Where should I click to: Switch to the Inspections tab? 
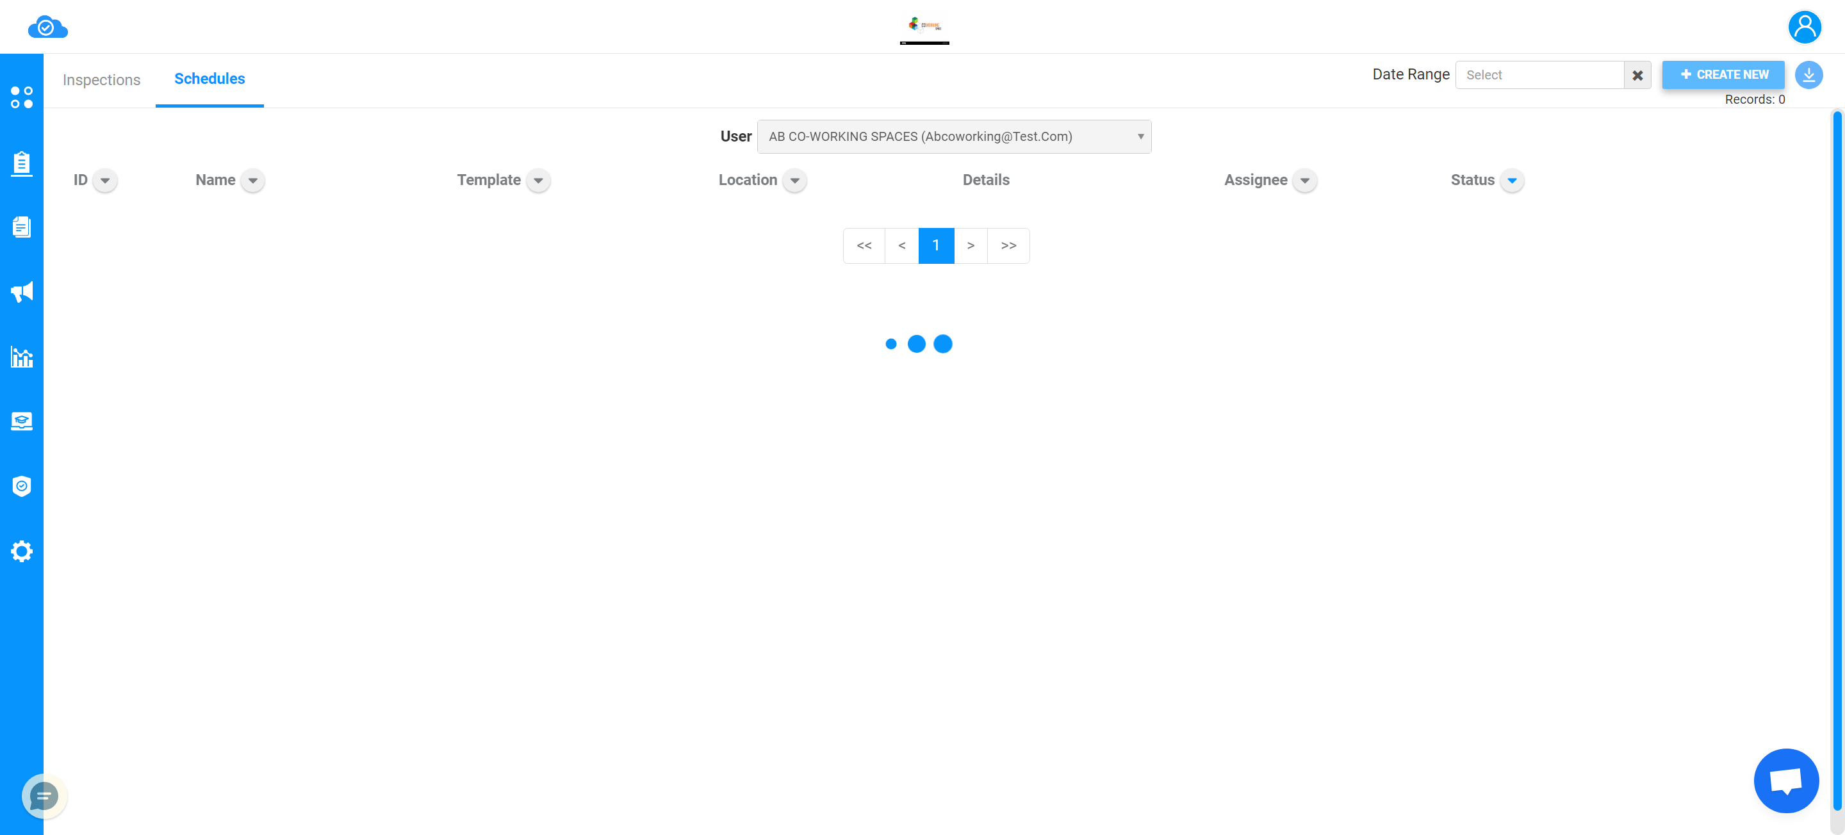[101, 80]
